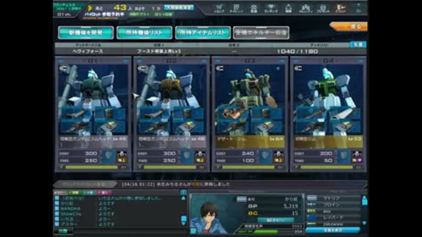The width and height of the screenshot is (422, 237).
Task: Open the Present icon in top bar
Action: point(323,8)
